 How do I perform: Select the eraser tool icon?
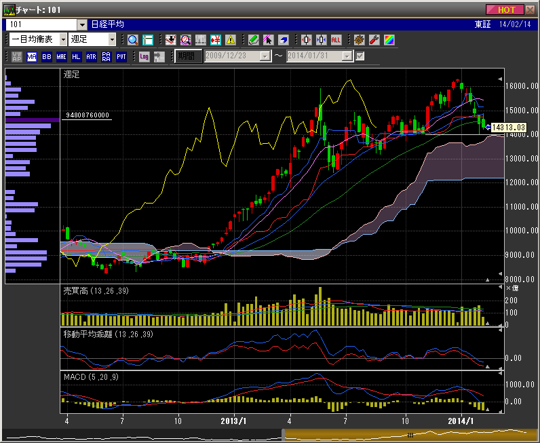(283, 40)
